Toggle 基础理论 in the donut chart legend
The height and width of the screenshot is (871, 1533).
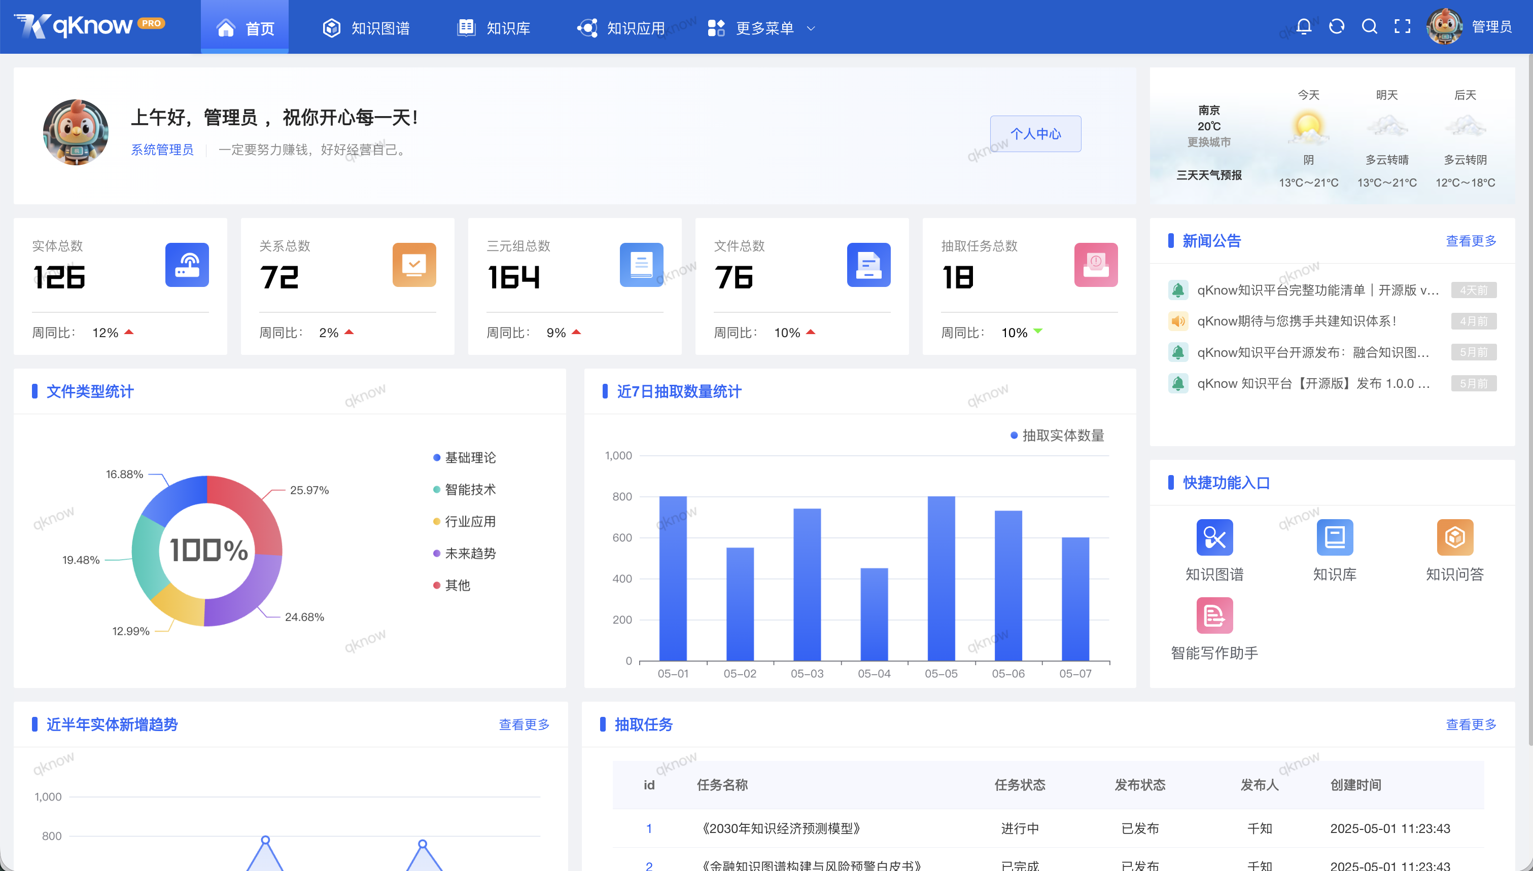point(466,457)
